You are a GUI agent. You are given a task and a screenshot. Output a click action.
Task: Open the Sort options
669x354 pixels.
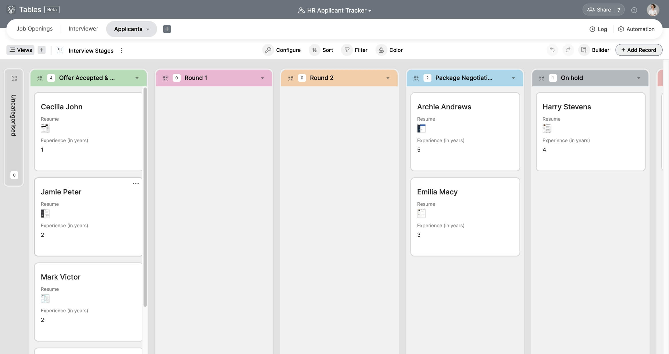click(x=322, y=50)
